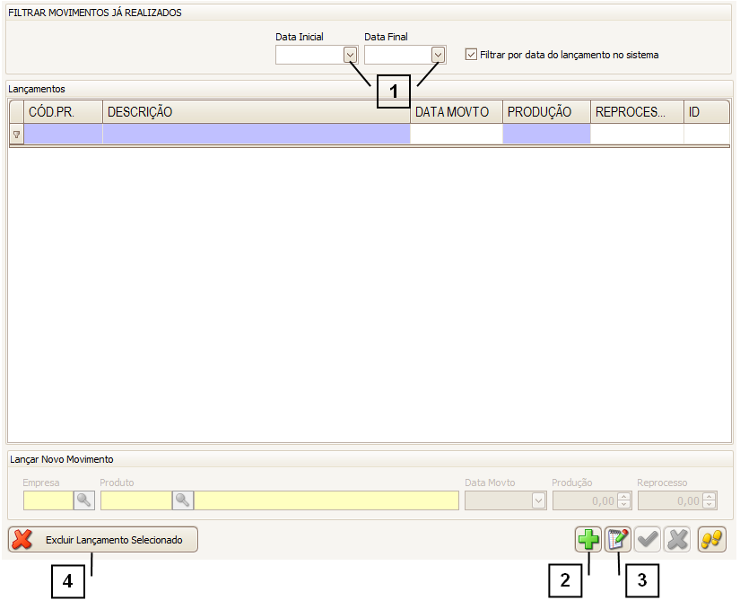Image resolution: width=740 pixels, height=600 pixels.
Task: Open the Data Inicial date dropdown
Action: point(350,56)
